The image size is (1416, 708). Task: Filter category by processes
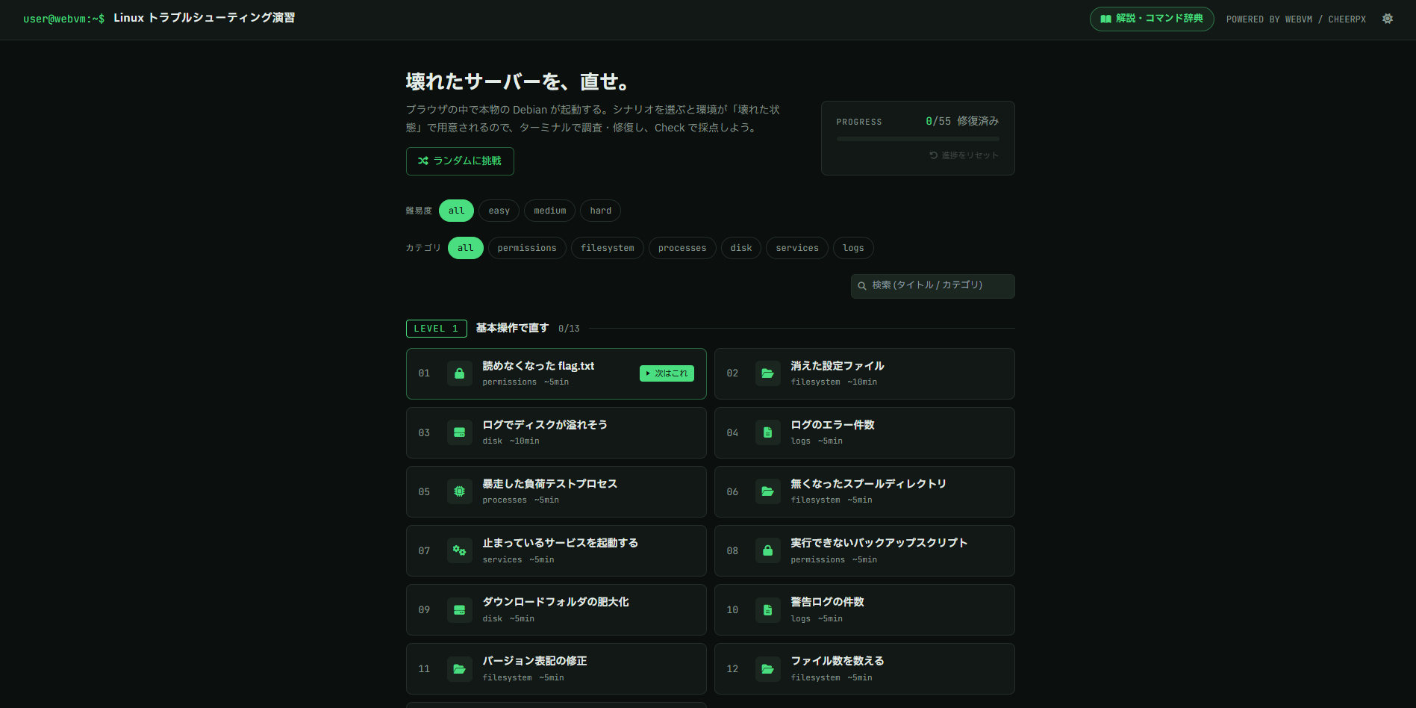pos(682,248)
